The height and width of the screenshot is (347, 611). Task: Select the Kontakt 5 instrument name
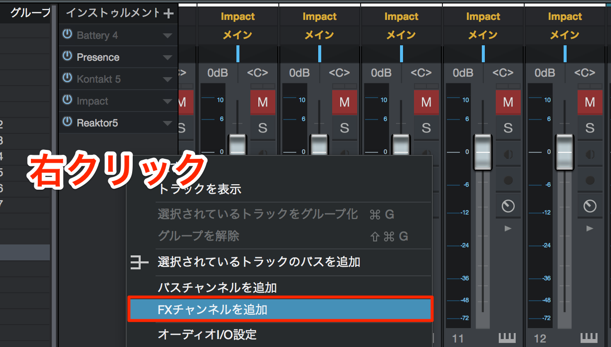click(x=98, y=79)
